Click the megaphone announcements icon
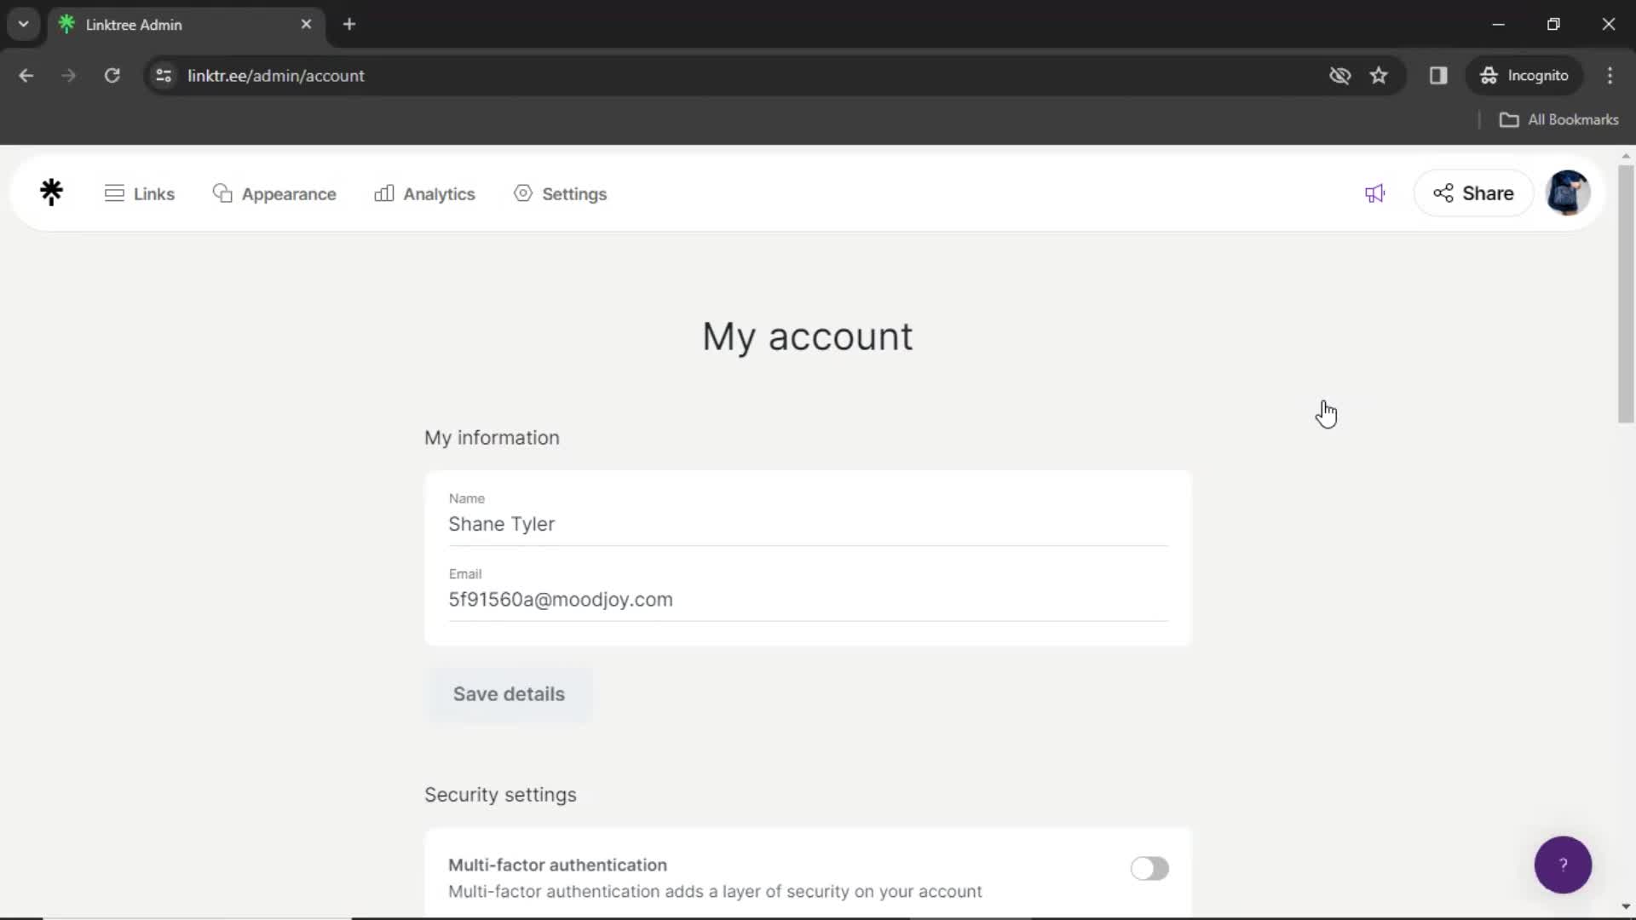This screenshot has height=920, width=1636. pyautogui.click(x=1374, y=193)
